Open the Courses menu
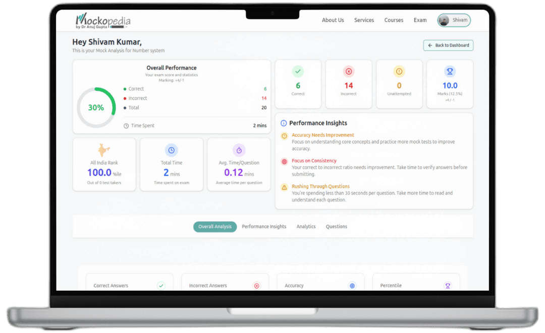Image resolution: width=545 pixels, height=333 pixels. click(x=394, y=20)
